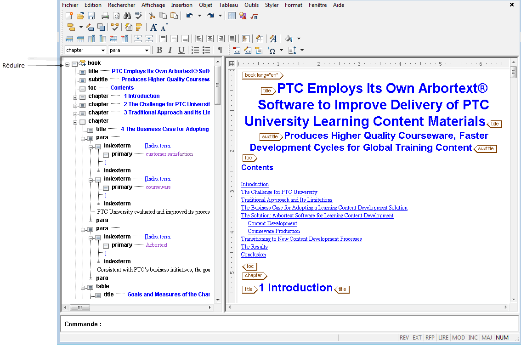Viewport: 521px width, 346px height.
Task: Center-align text using the center alignment button
Action: (x=210, y=39)
